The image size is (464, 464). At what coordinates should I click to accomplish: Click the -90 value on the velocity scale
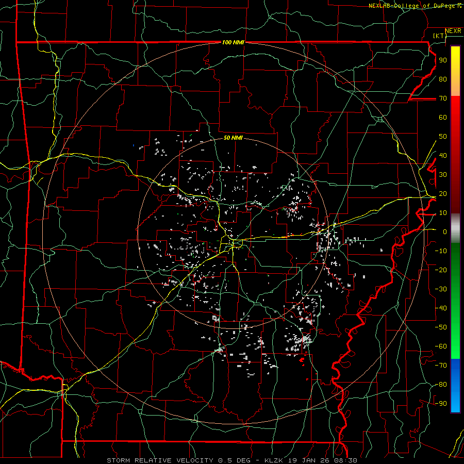click(441, 403)
